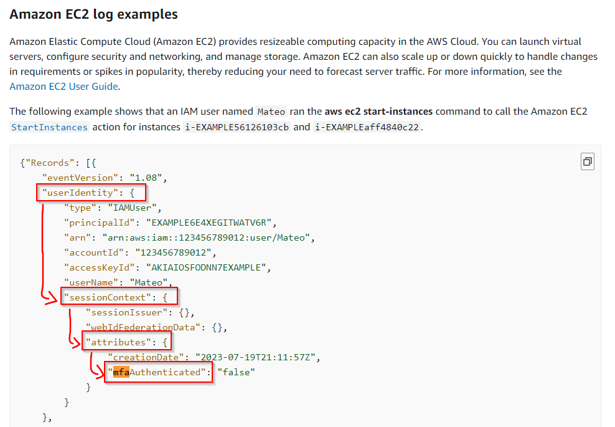
Task: Click the bold aws ec2 start-instances command
Action: coord(379,112)
